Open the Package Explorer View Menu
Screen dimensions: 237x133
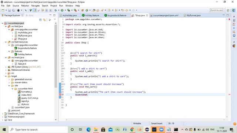click(55, 20)
